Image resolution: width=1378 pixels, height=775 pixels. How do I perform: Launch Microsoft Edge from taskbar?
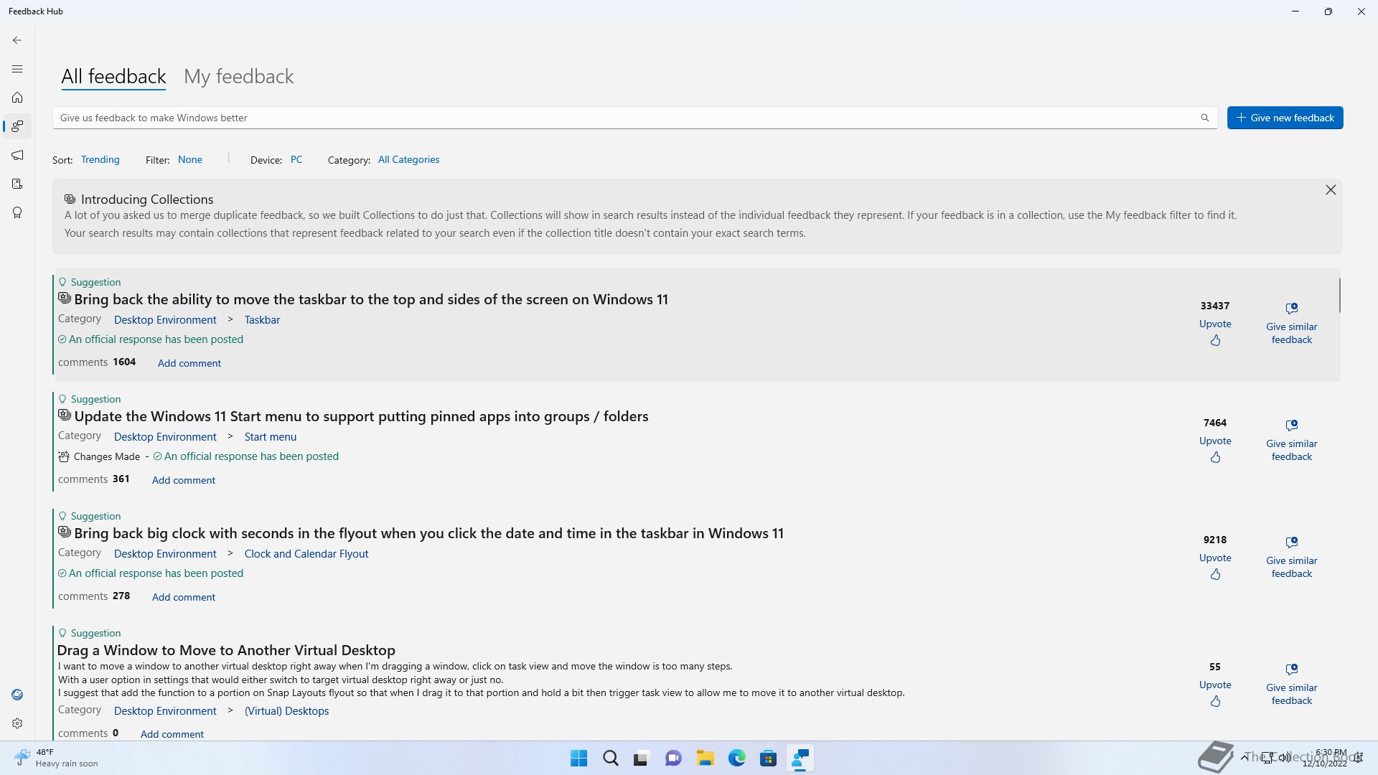click(x=736, y=758)
